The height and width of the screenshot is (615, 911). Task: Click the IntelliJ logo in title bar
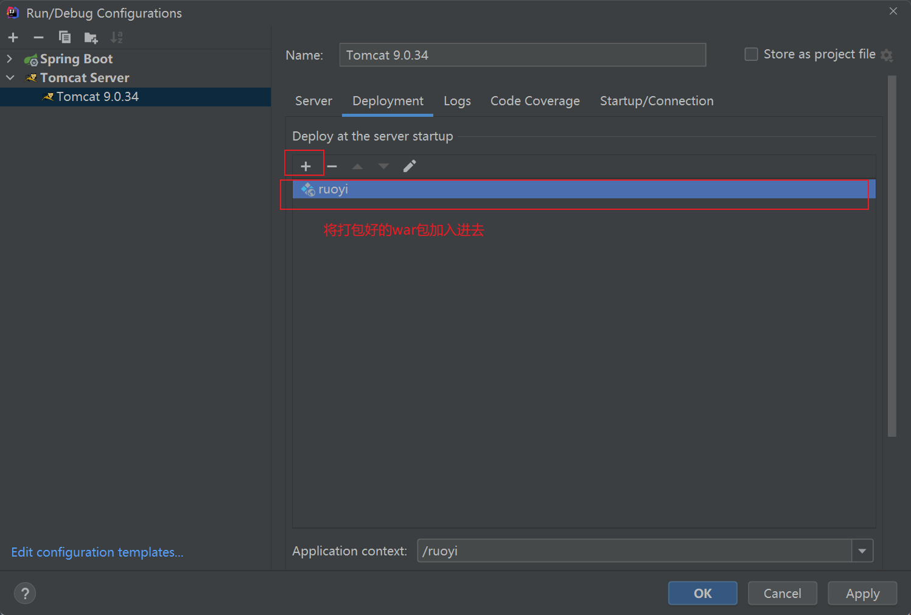coord(13,13)
